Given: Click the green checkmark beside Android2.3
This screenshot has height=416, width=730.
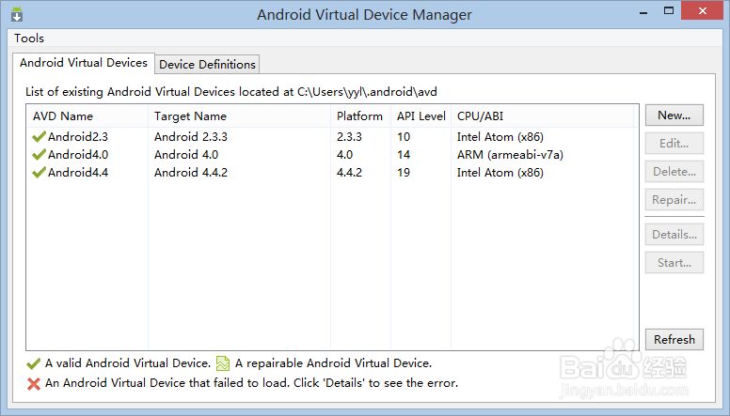Looking at the screenshot, I should (x=39, y=136).
